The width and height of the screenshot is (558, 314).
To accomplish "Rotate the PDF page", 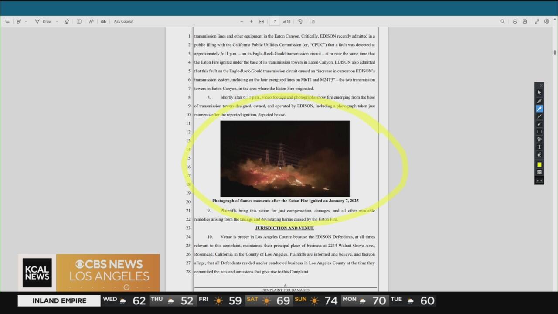I will tap(300, 21).
